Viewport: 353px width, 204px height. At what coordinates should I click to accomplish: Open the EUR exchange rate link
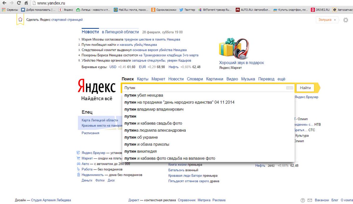click(x=142, y=67)
